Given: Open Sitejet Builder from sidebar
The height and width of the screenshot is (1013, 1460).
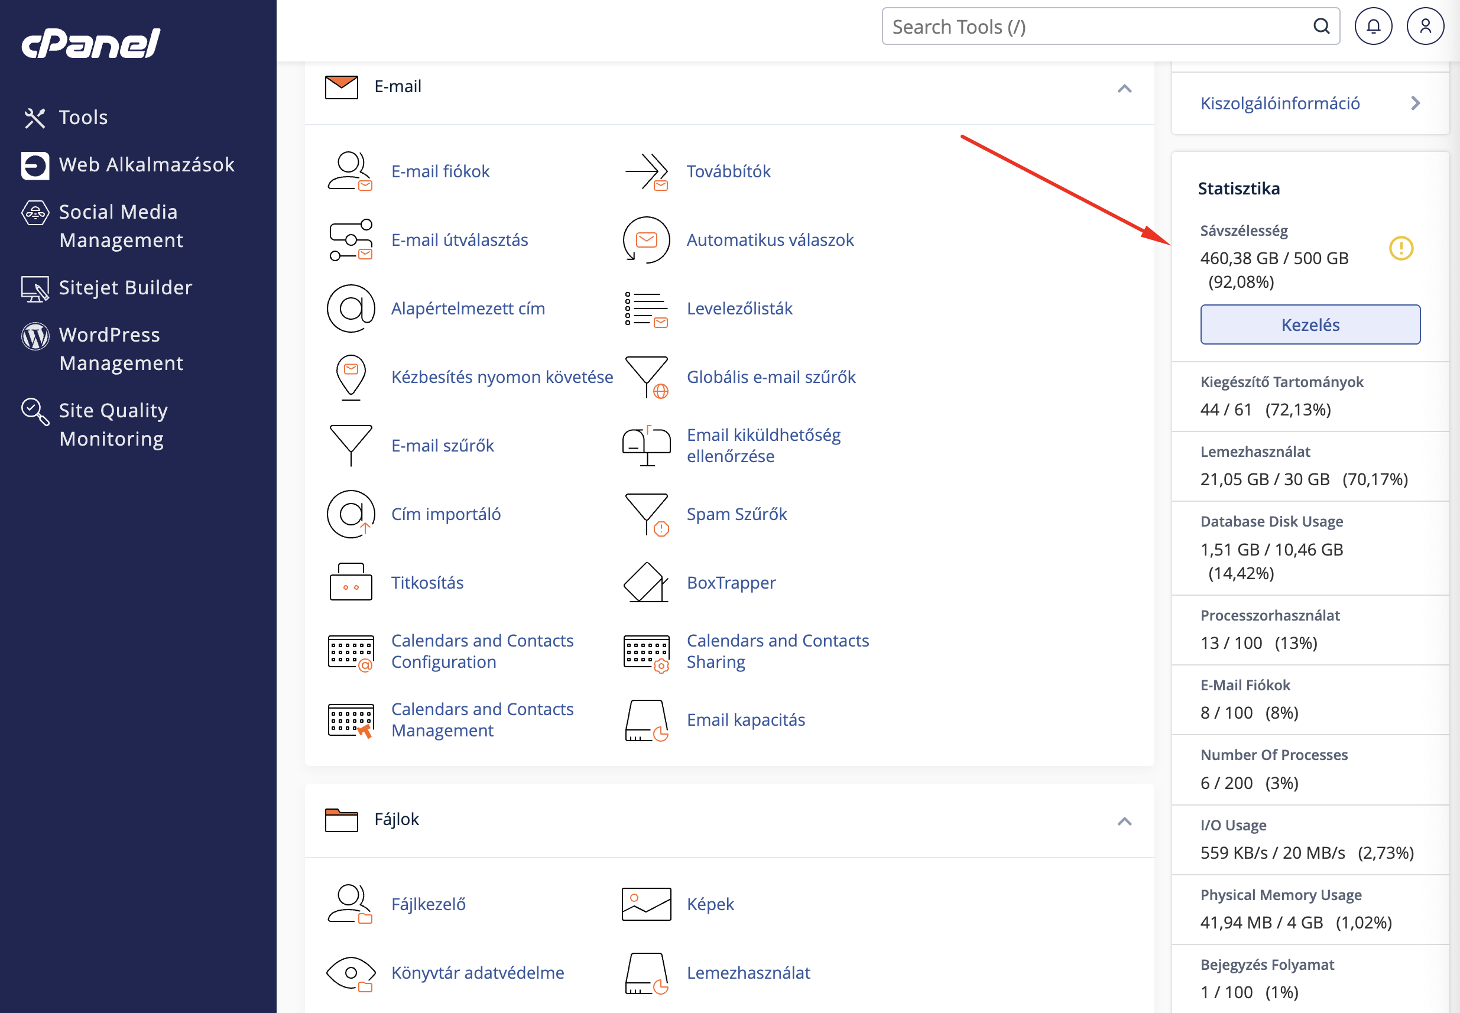Looking at the screenshot, I should [x=125, y=287].
